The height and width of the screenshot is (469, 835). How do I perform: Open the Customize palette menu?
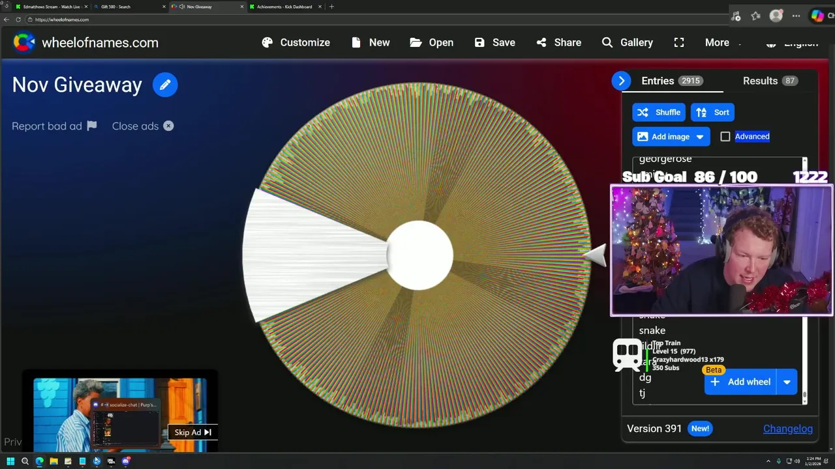[x=296, y=42]
